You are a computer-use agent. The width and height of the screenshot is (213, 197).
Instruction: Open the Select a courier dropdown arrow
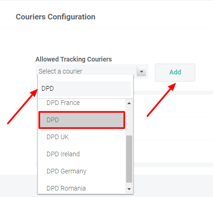[x=141, y=72]
